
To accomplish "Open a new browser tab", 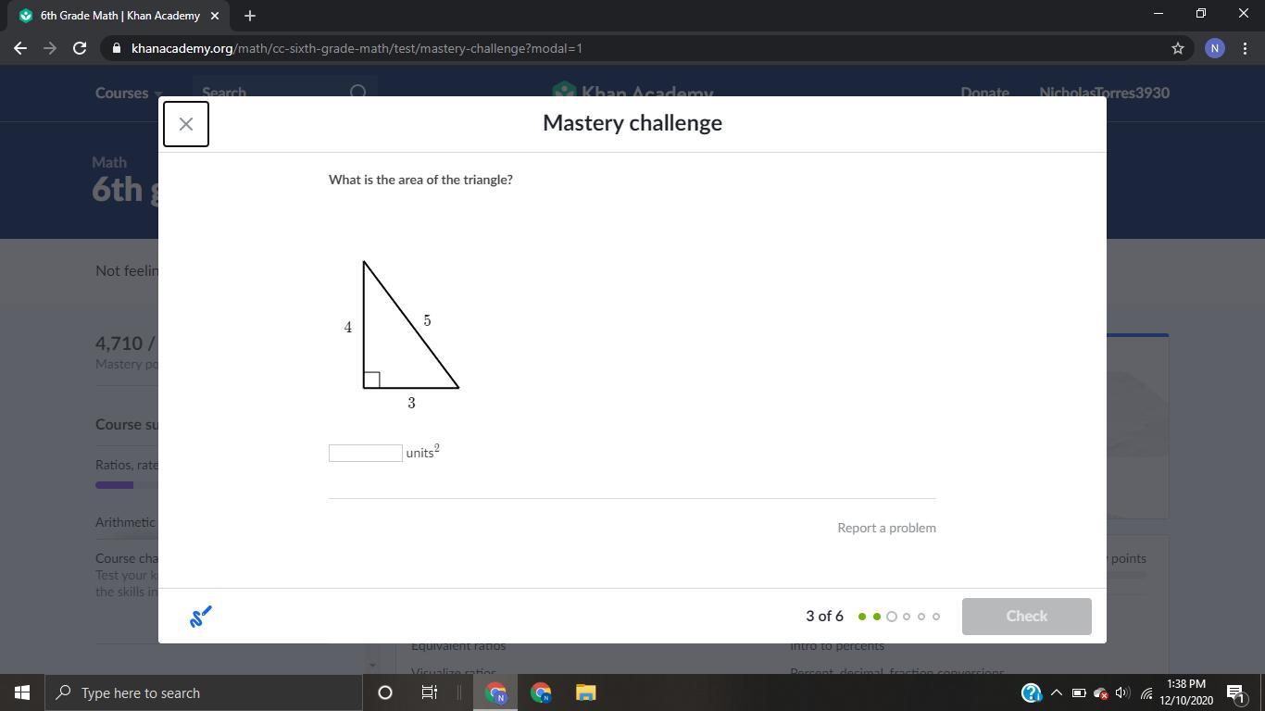I will pyautogui.click(x=249, y=16).
